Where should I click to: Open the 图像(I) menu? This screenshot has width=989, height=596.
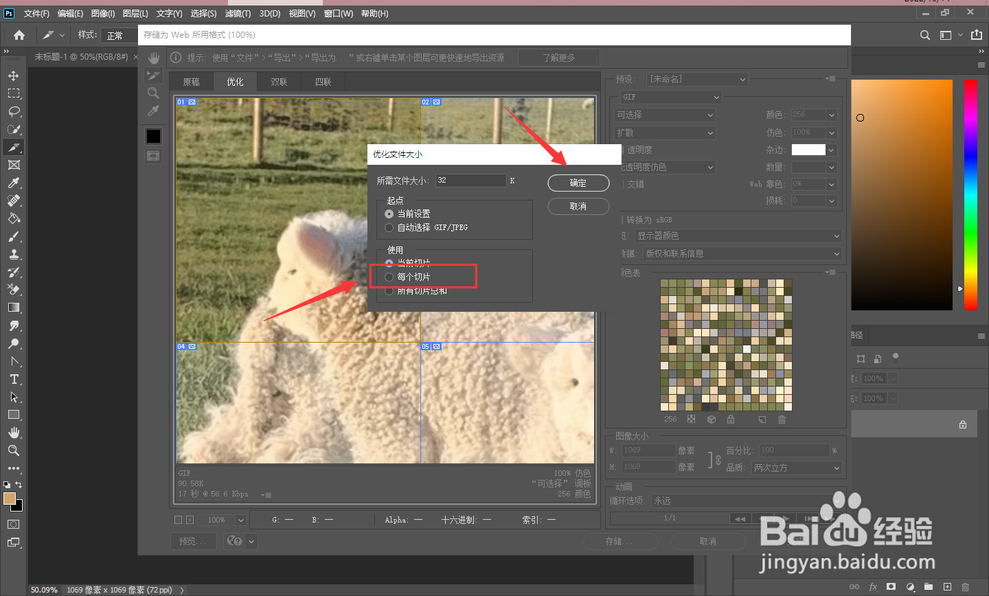click(x=103, y=14)
